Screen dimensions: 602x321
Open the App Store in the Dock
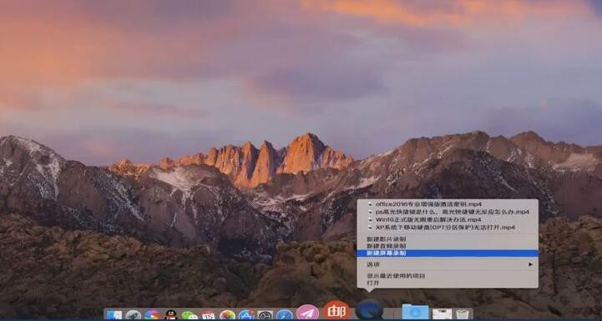click(246, 315)
